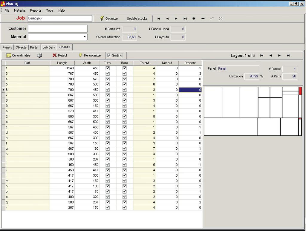Reject the current layout
Screen dimensions: 306x231
(60, 55)
